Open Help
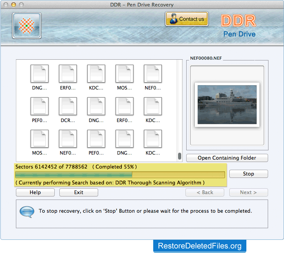Viewport: 284px width, 253px height. (x=35, y=193)
